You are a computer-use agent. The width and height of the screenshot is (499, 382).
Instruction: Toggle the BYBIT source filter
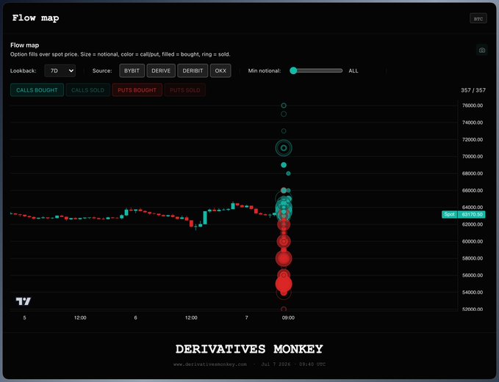click(132, 70)
